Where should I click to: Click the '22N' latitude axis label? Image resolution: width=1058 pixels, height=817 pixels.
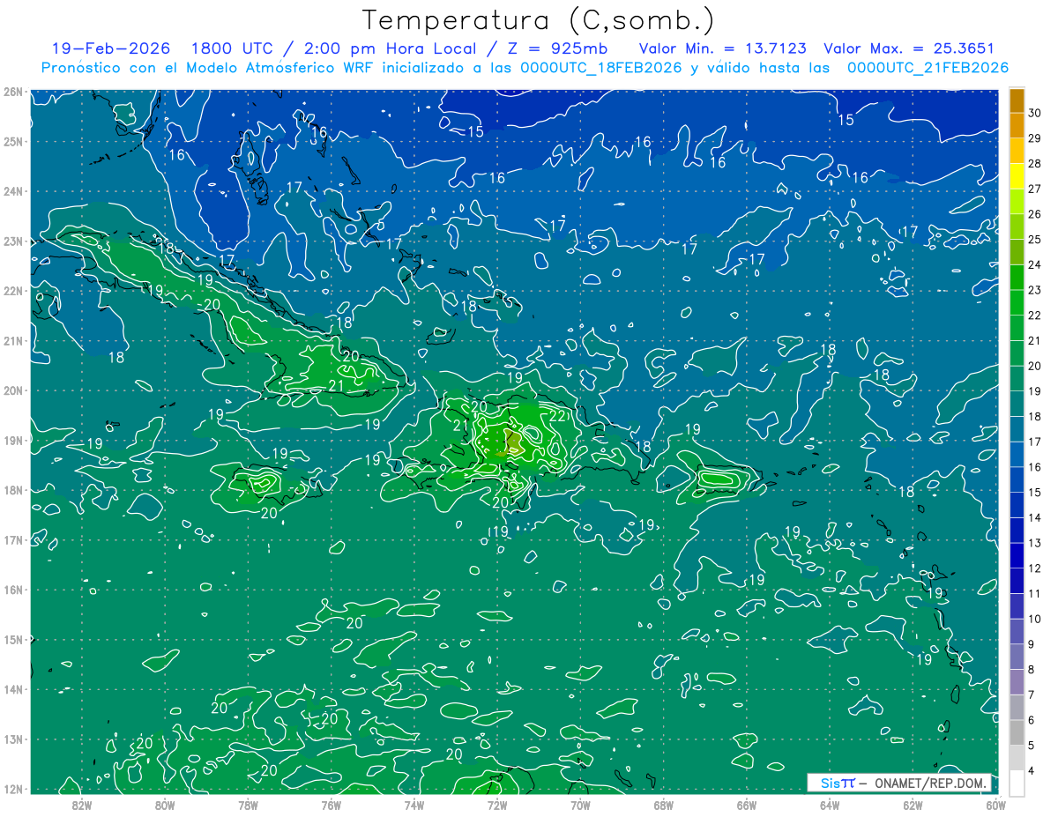pos(12,291)
